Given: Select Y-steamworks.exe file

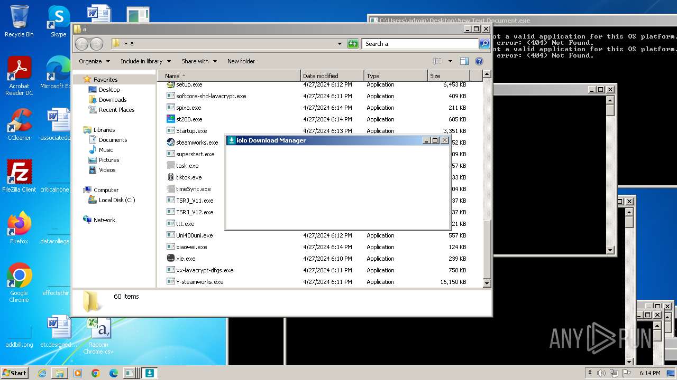Looking at the screenshot, I should point(199,282).
